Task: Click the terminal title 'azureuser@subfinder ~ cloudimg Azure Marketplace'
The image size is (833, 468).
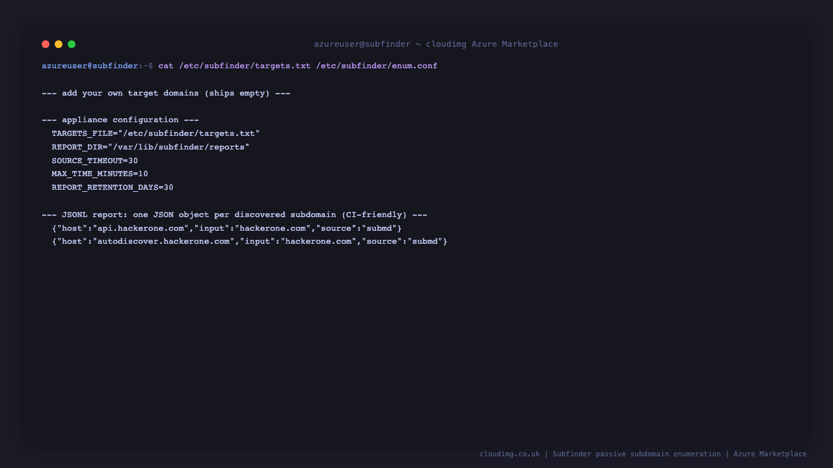Action: (436, 44)
